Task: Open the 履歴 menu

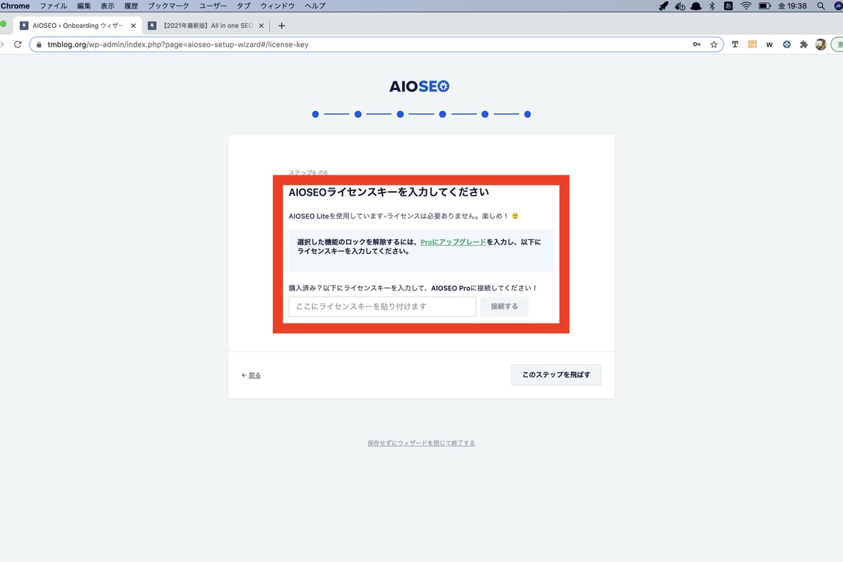Action: pyautogui.click(x=131, y=6)
